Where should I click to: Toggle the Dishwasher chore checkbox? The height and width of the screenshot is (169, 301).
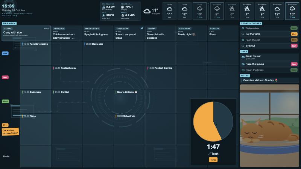tap(243, 29)
